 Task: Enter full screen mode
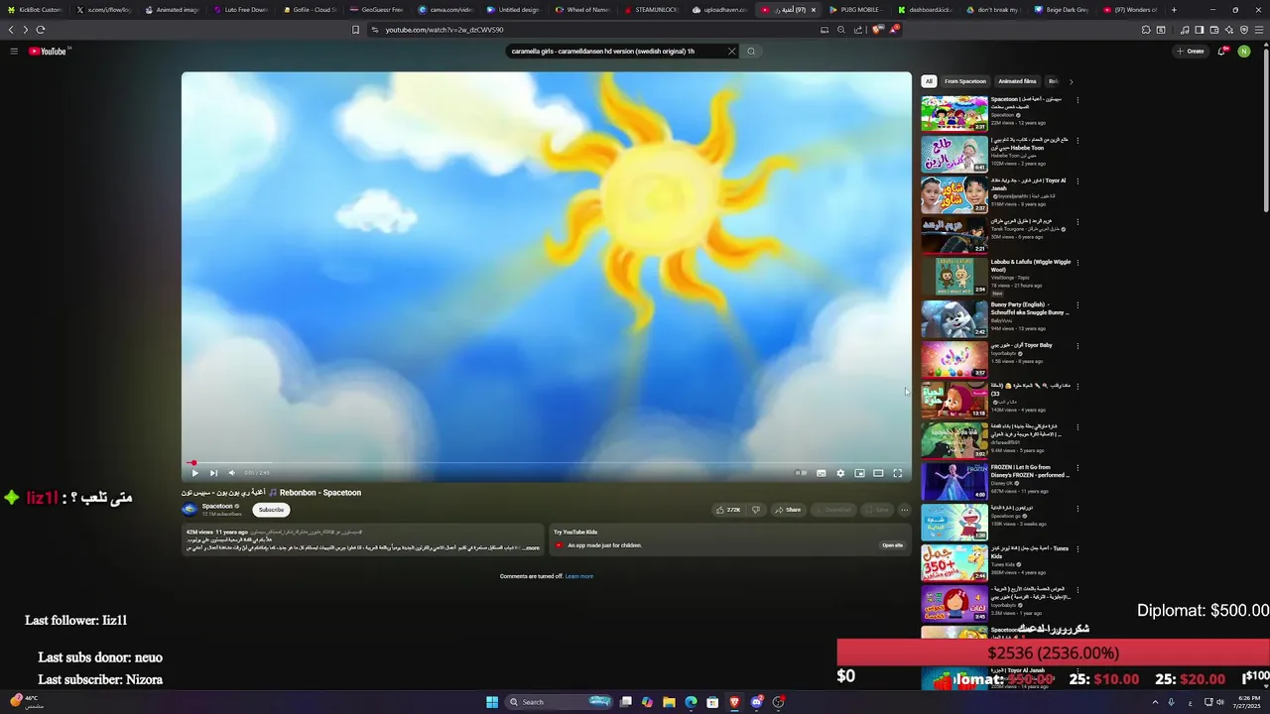point(898,473)
